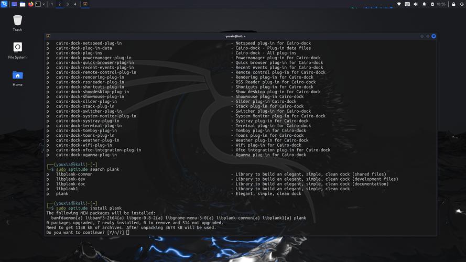Open the File System desktop icon
Viewport: 466px width, 262px height.
[17, 50]
